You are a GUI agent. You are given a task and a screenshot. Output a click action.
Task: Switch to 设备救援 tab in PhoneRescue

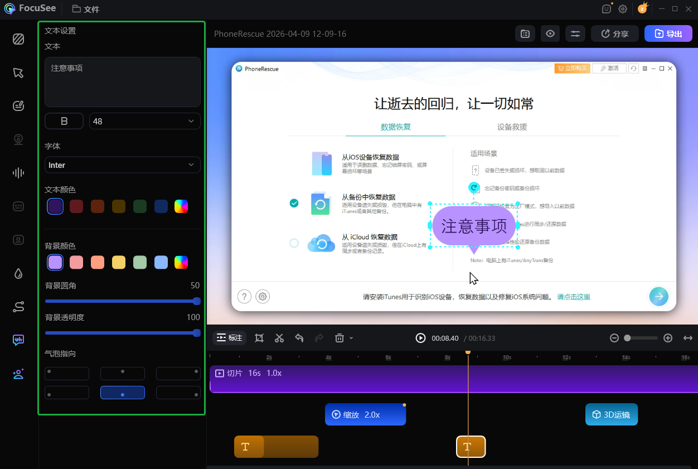pos(512,127)
